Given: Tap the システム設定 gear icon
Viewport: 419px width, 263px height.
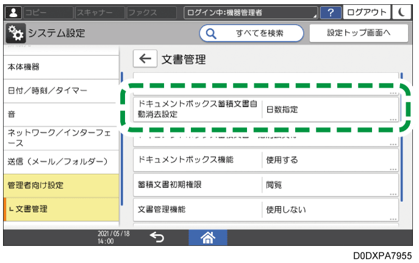Looking at the screenshot, I should (x=16, y=33).
